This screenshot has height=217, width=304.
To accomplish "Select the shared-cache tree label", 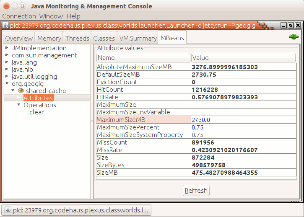I will click(46, 90).
